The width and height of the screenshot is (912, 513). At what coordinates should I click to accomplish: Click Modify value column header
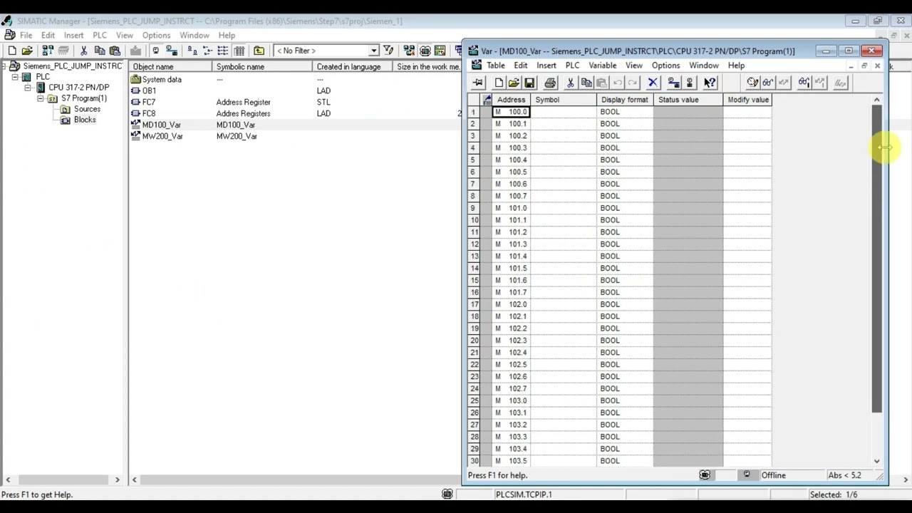pyautogui.click(x=747, y=100)
